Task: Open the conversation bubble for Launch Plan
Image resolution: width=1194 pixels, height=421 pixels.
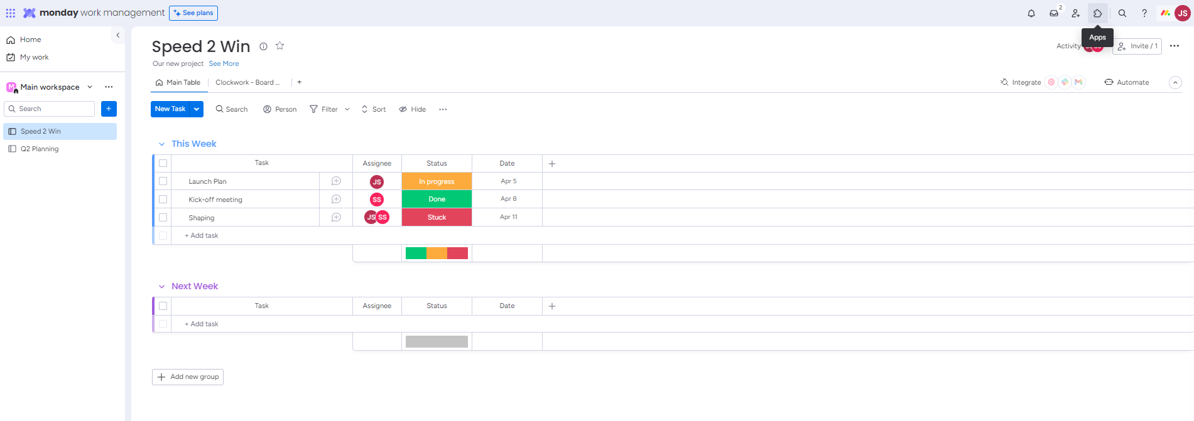Action: tap(336, 181)
